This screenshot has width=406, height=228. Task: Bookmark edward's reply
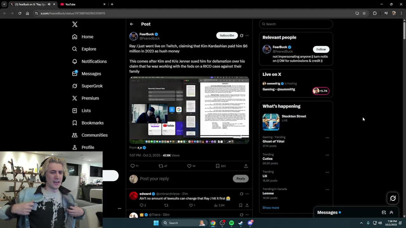coord(241,205)
